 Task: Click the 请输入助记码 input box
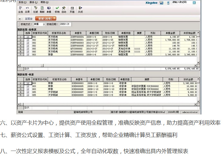point(181,2)
